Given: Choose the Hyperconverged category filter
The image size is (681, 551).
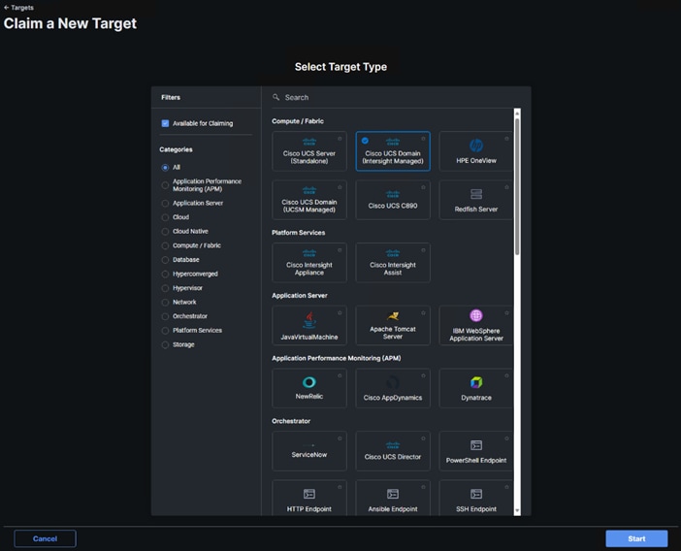Looking at the screenshot, I should [x=165, y=274].
